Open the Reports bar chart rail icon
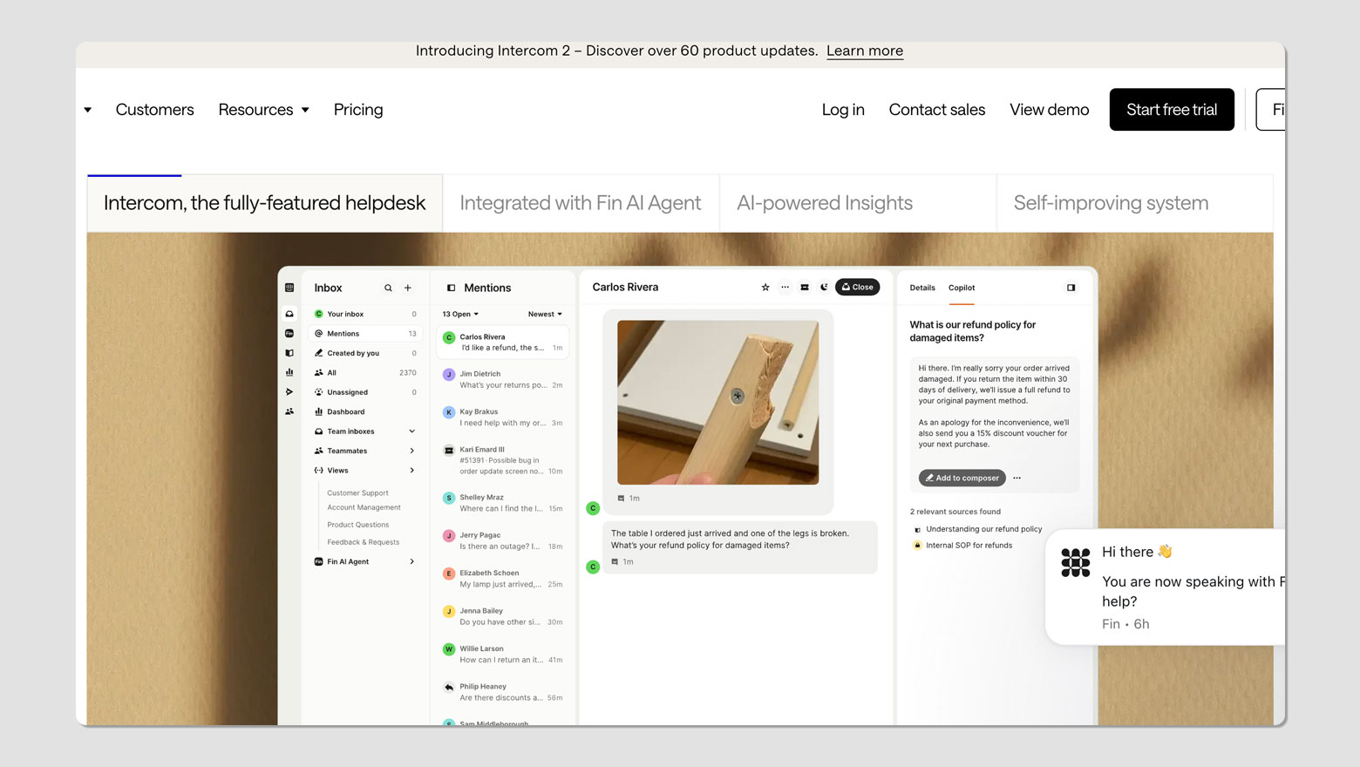Viewport: 1360px width, 767px height. coord(289,372)
